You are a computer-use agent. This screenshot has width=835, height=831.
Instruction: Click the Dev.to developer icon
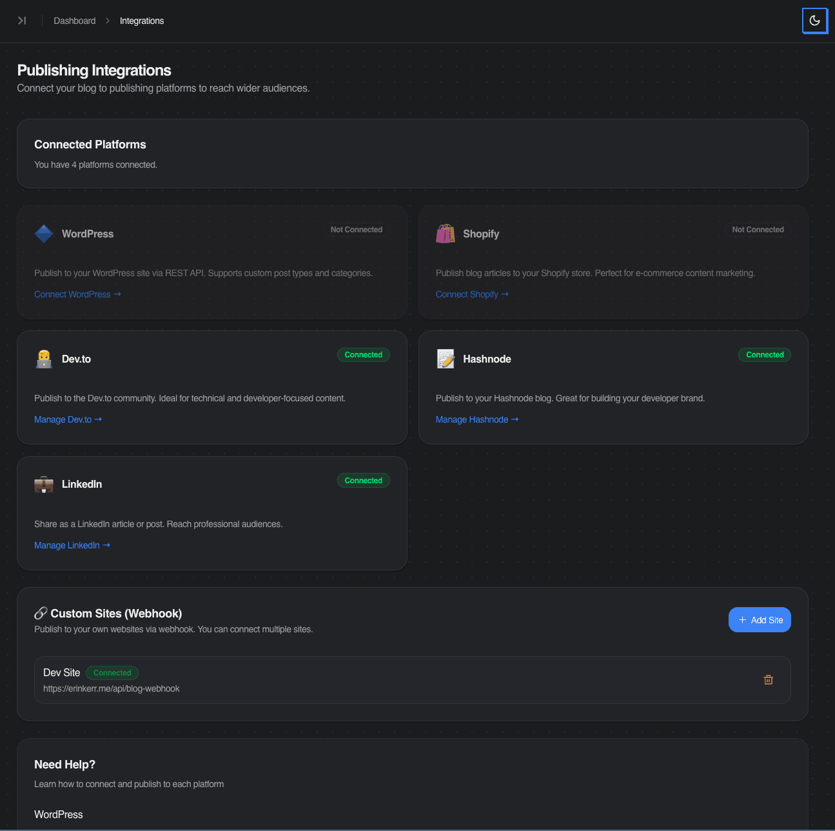point(44,359)
